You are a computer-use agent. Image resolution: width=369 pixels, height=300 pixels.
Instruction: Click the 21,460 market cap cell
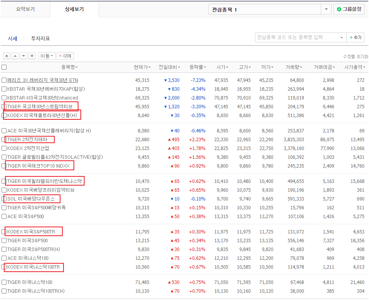(x=357, y=282)
